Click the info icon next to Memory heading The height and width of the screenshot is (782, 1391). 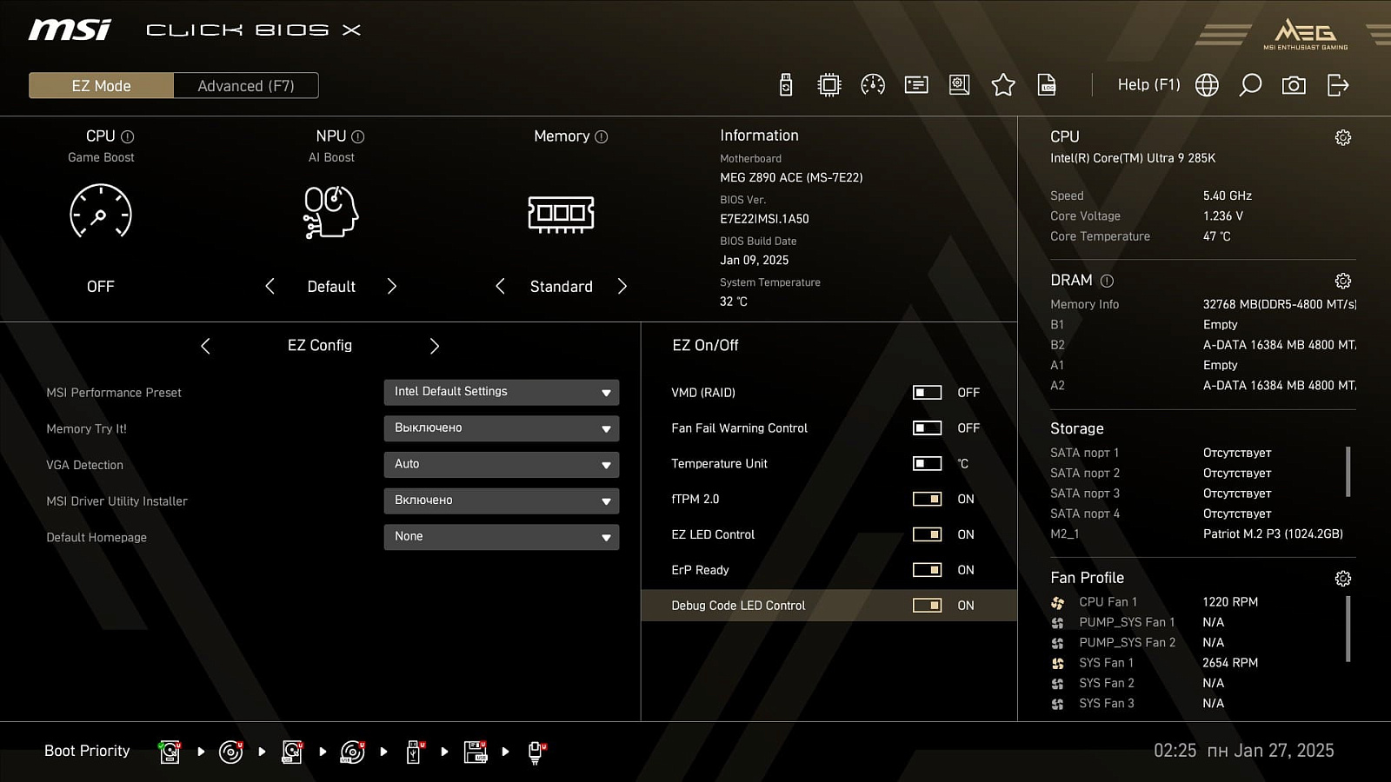(x=602, y=136)
